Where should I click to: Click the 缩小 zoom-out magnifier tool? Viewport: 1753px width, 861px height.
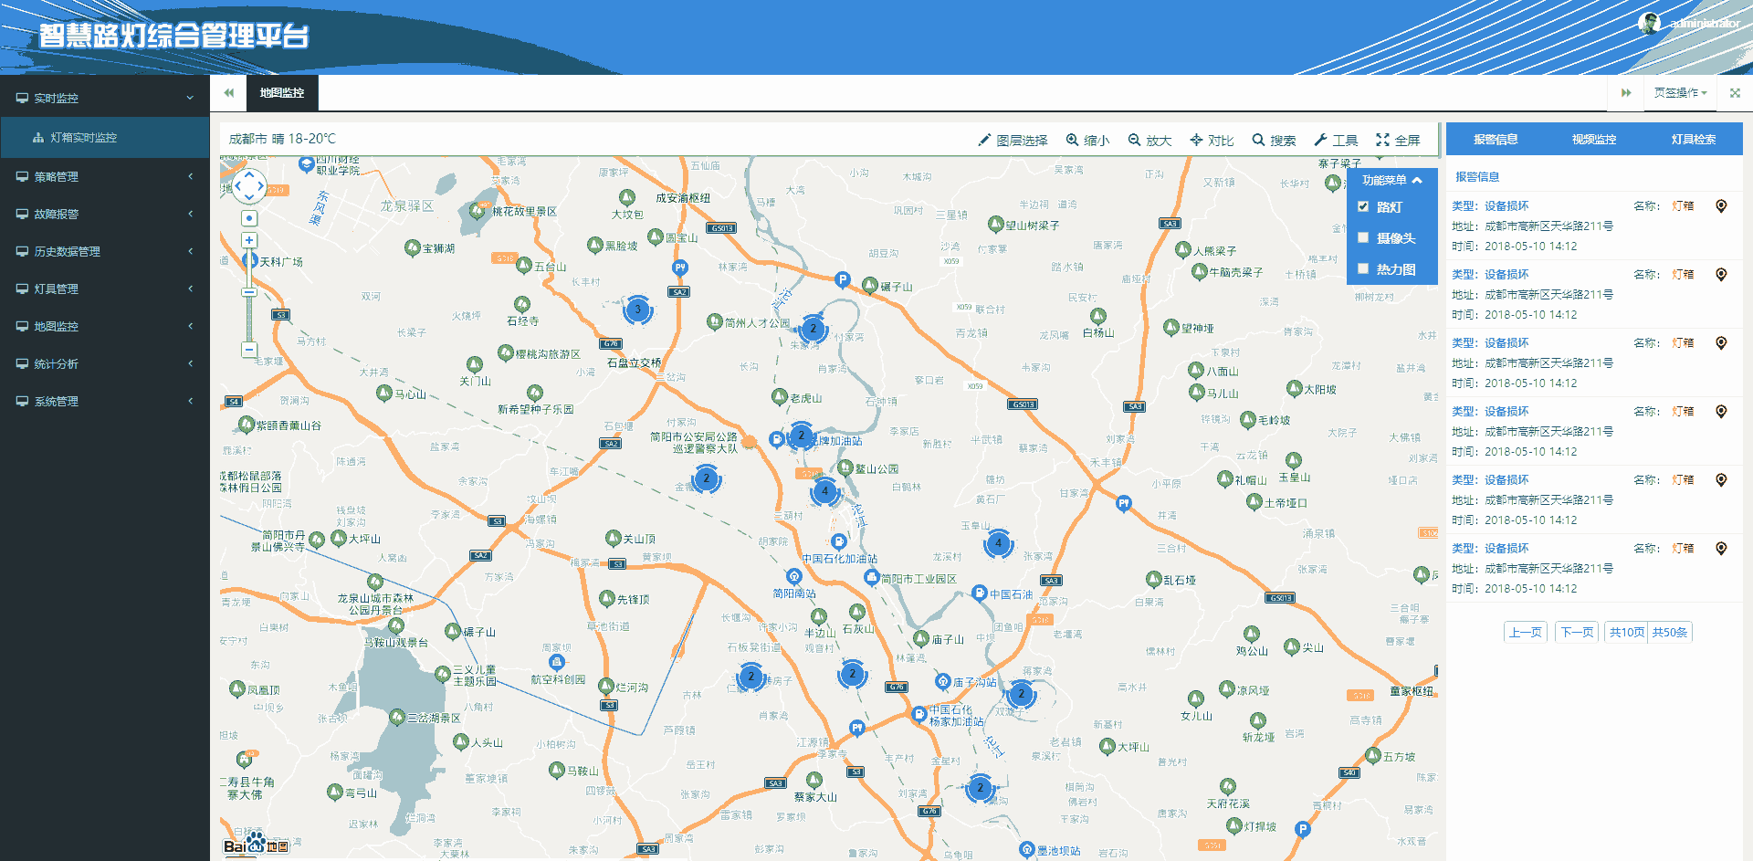(1087, 140)
